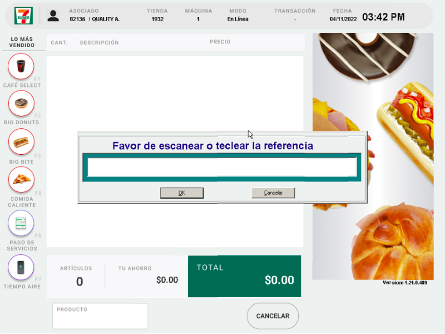Launch the Pago de Servicios icon

21,223
